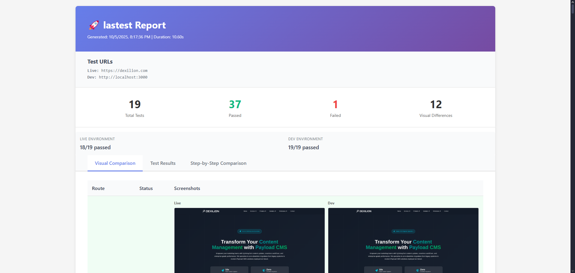Open the http://localhost:3000 link
Viewport: 575px width, 273px height.
coord(123,77)
